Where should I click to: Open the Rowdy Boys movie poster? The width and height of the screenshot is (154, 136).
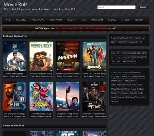[41, 56]
